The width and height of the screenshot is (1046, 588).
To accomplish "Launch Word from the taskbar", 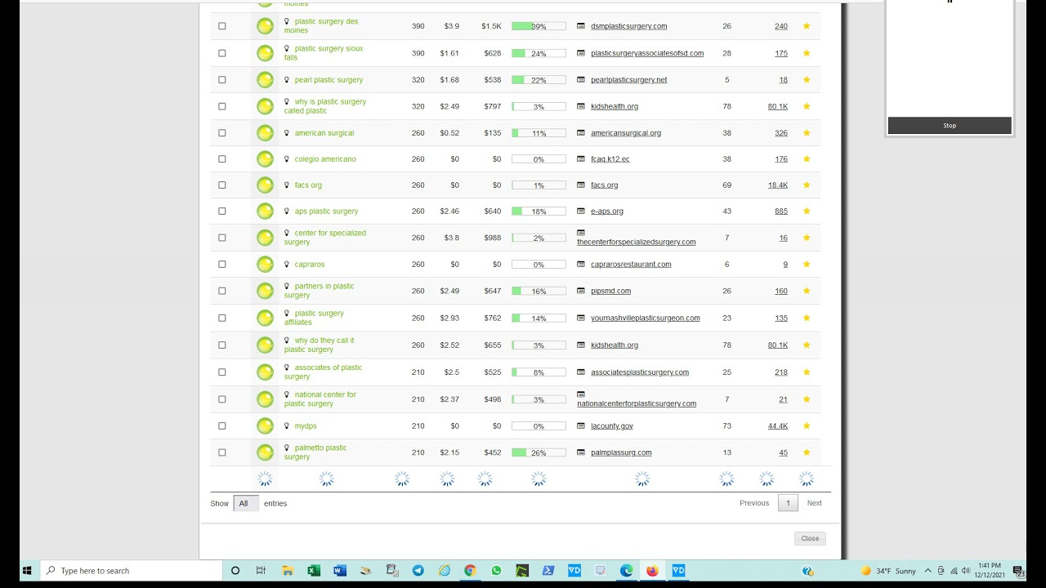I will (x=340, y=571).
